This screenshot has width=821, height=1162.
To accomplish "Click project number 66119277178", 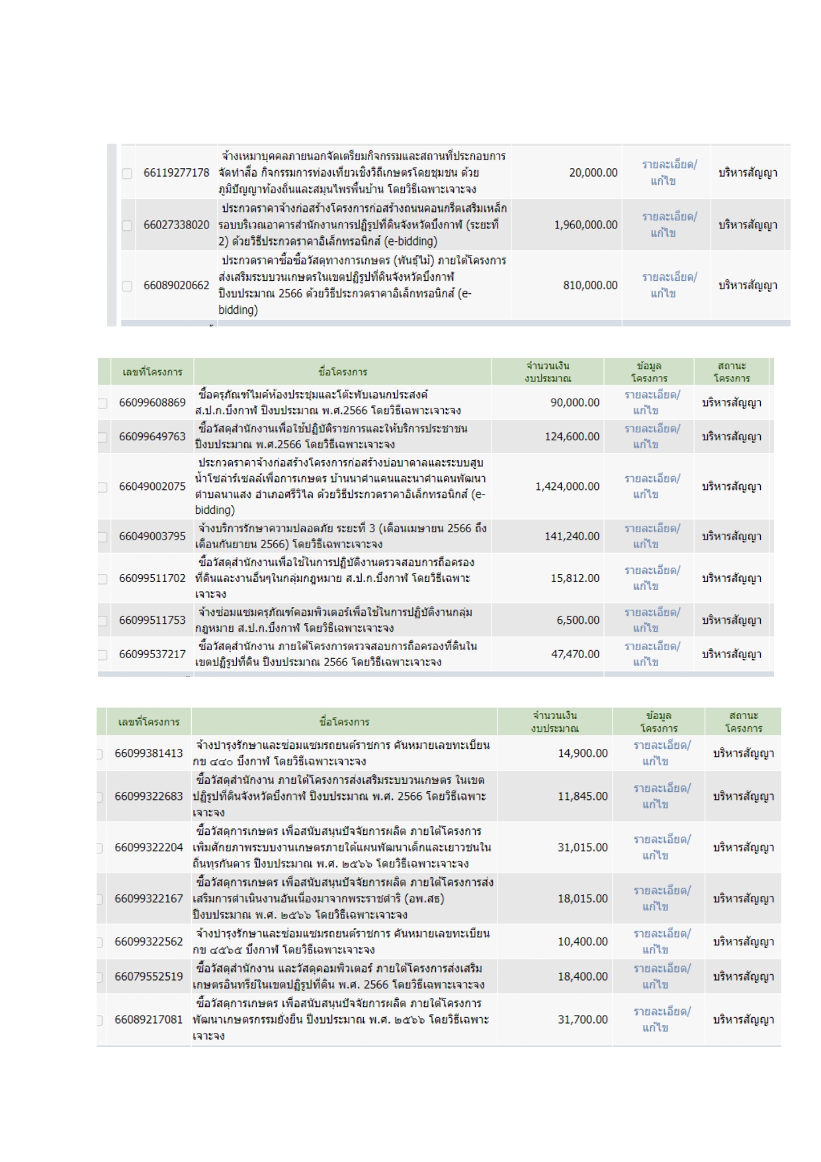I will (x=176, y=173).
